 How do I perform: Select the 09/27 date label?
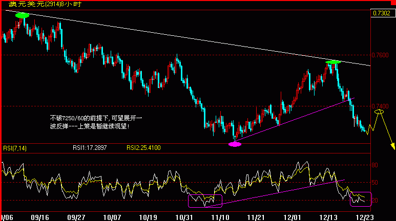[76, 217]
